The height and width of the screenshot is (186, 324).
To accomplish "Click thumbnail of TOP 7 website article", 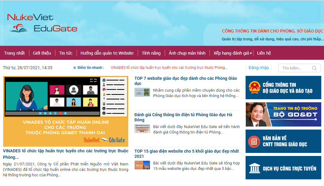I will [142, 92].
